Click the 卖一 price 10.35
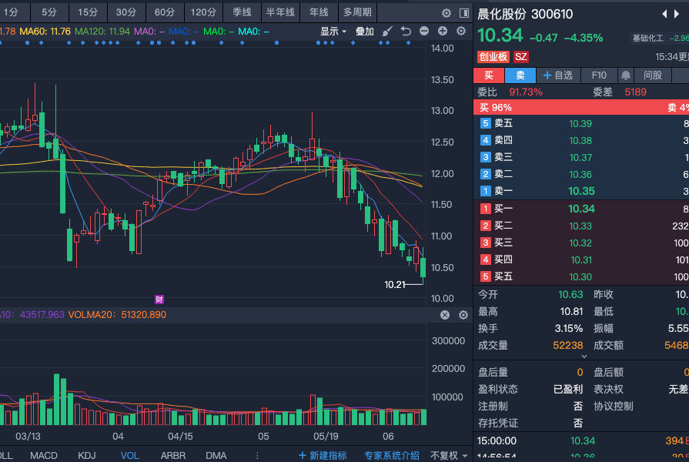 click(x=581, y=191)
